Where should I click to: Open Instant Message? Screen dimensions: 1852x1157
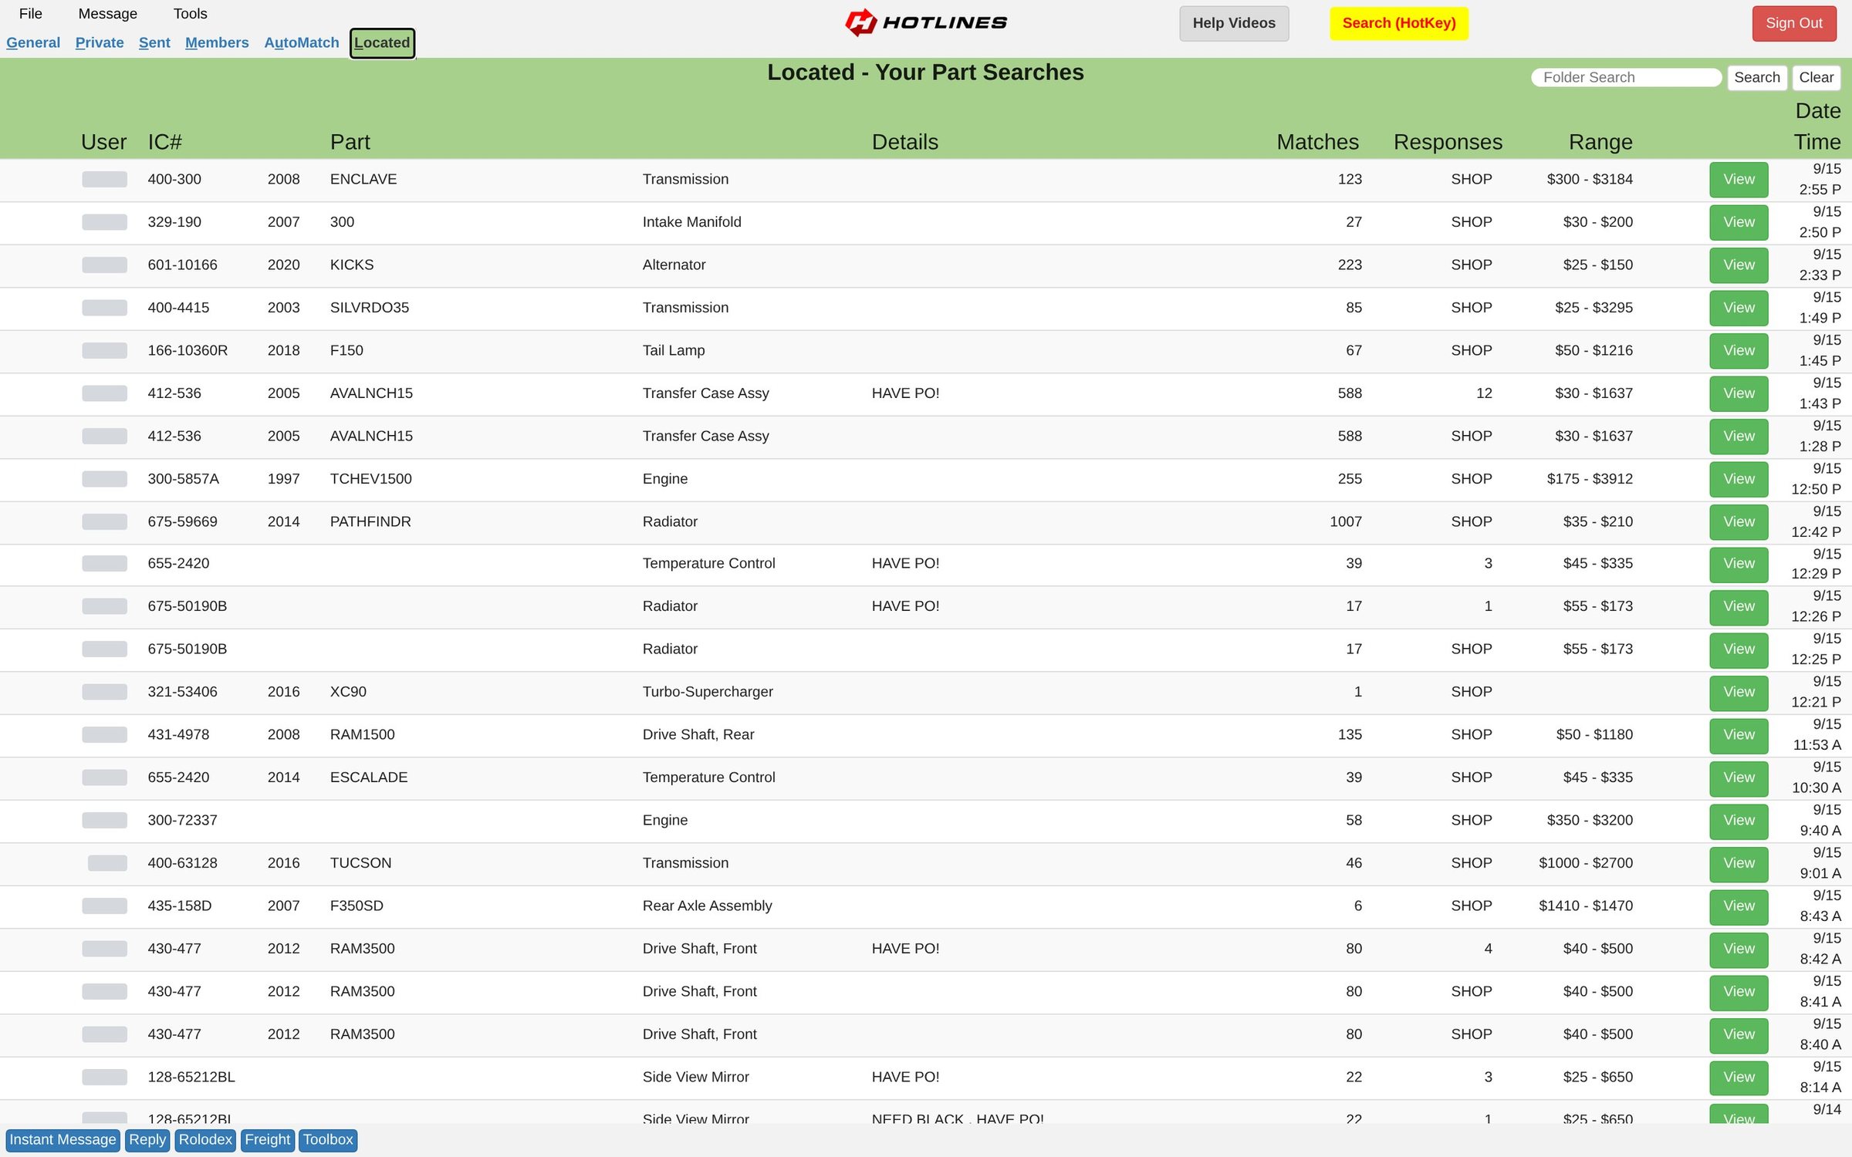click(63, 1140)
